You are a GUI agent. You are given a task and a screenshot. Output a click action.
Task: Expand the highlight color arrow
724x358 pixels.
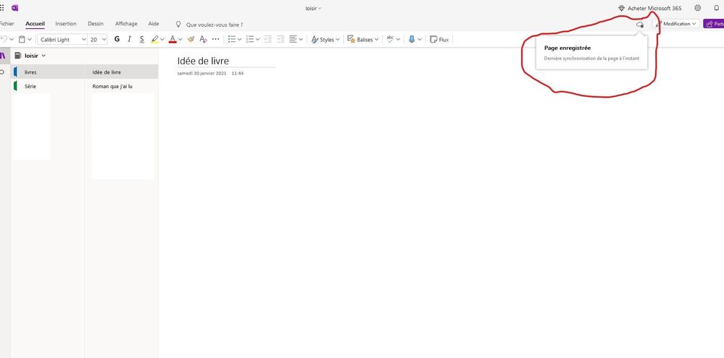162,40
